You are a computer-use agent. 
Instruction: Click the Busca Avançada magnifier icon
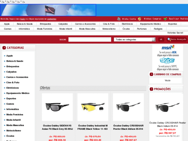tap(169, 39)
